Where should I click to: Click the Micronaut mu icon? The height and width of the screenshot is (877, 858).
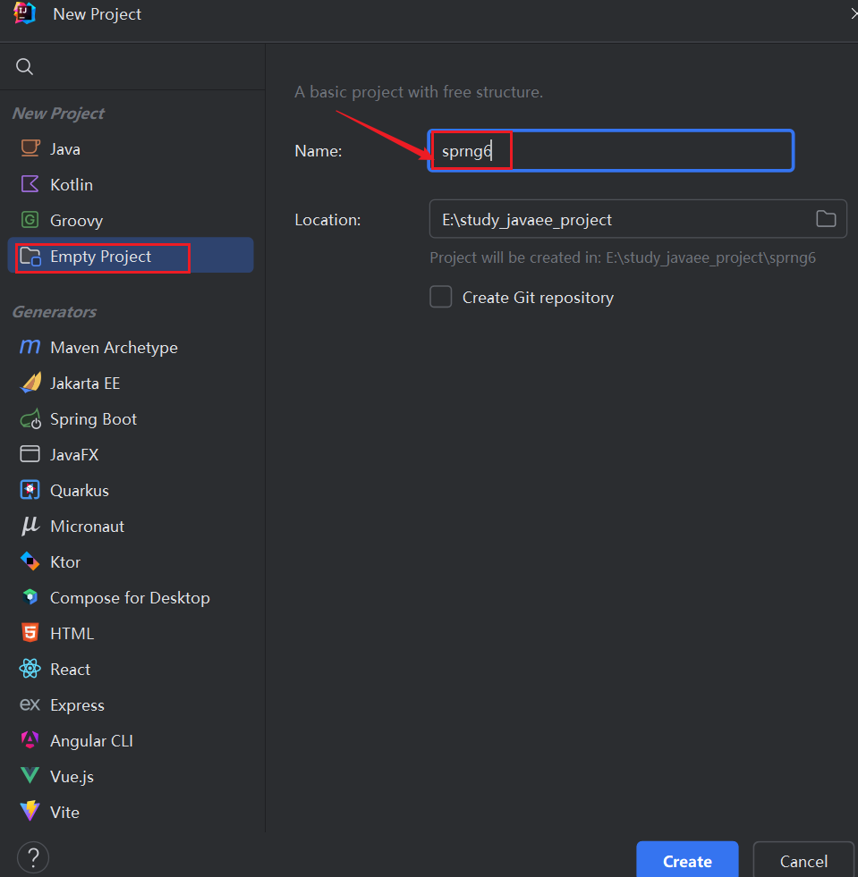(x=30, y=526)
